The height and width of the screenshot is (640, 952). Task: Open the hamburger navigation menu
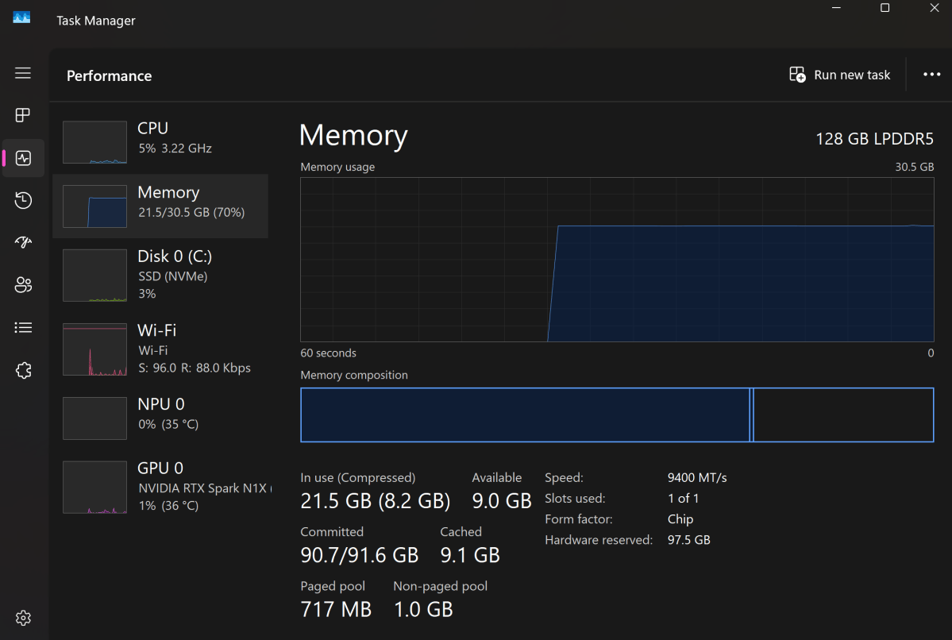coord(23,73)
